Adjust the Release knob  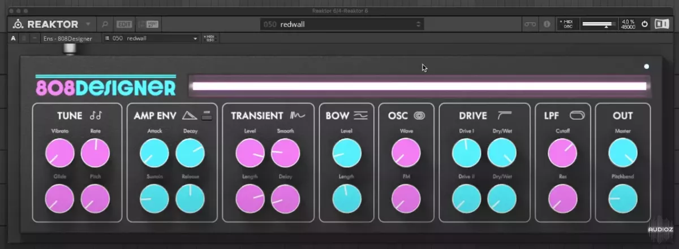tap(190, 199)
